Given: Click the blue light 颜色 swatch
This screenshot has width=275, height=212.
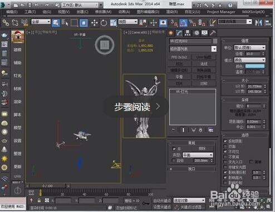Looking at the screenshot, I should pyautogui.click(x=255, y=66).
